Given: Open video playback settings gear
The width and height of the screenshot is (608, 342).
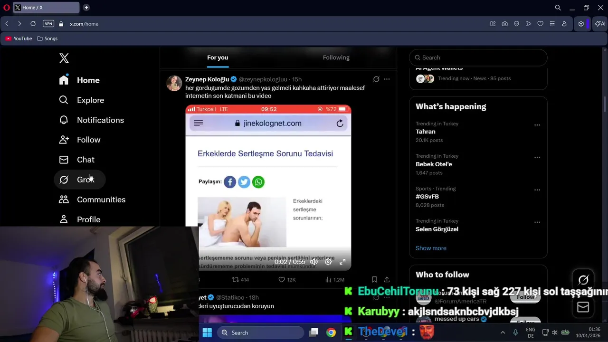Looking at the screenshot, I should point(328,262).
